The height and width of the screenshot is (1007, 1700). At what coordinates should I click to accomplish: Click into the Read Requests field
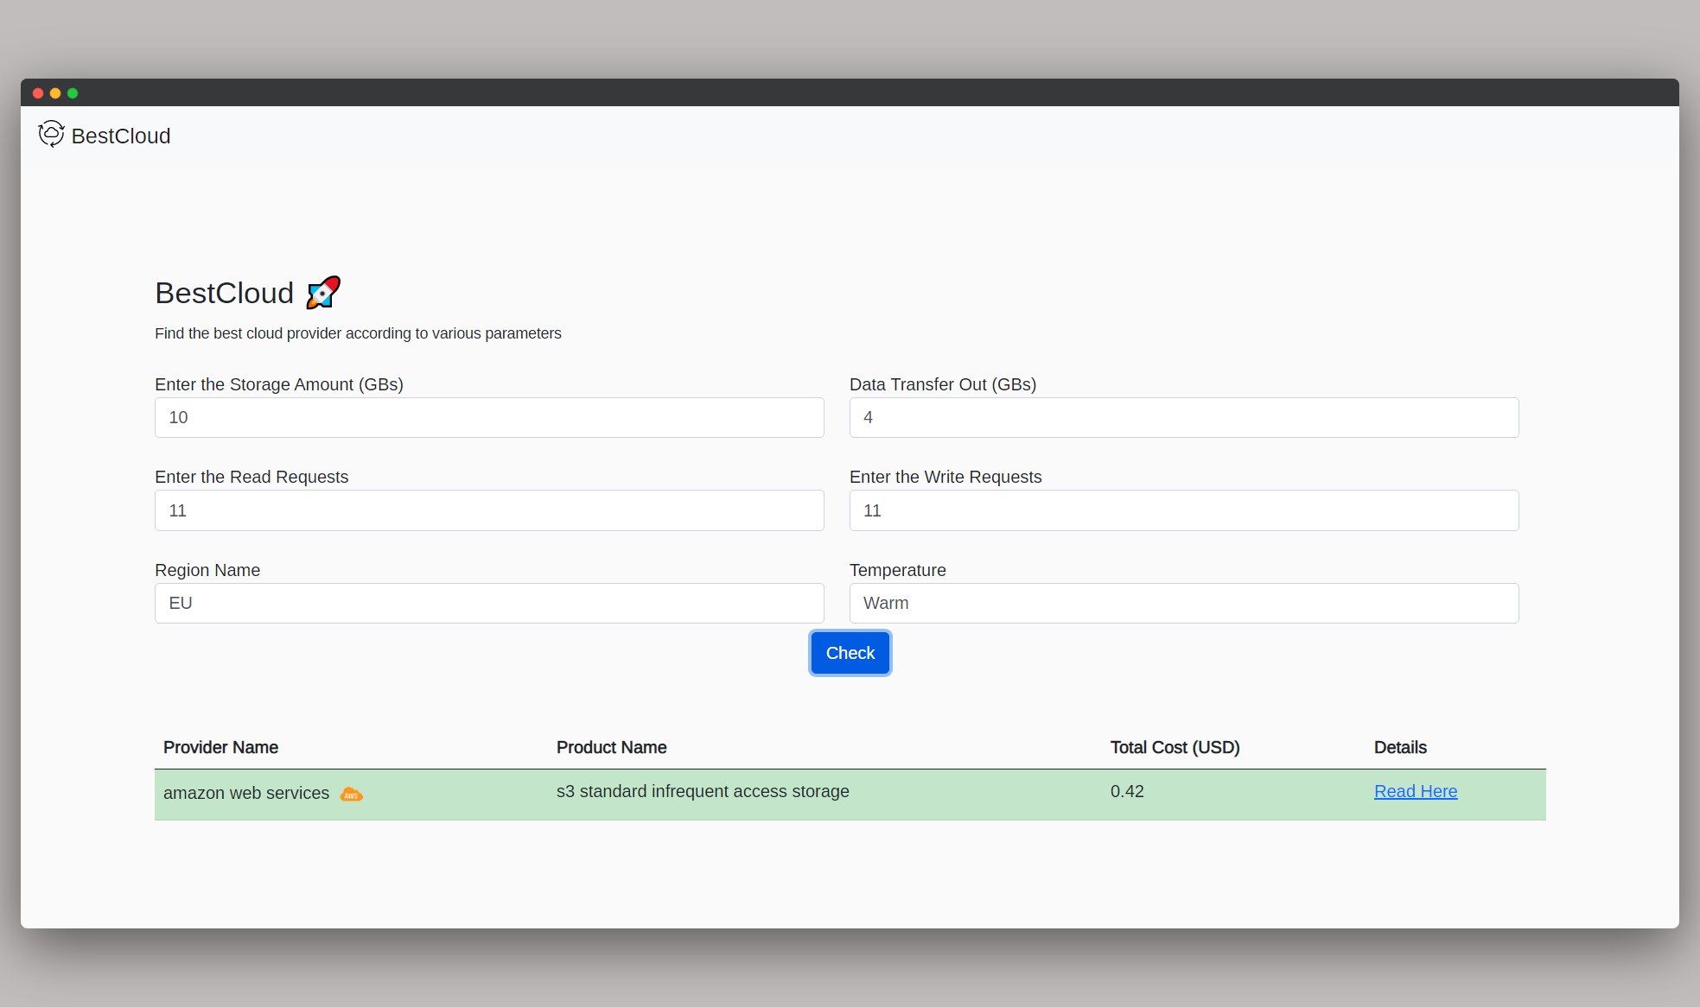click(x=489, y=510)
